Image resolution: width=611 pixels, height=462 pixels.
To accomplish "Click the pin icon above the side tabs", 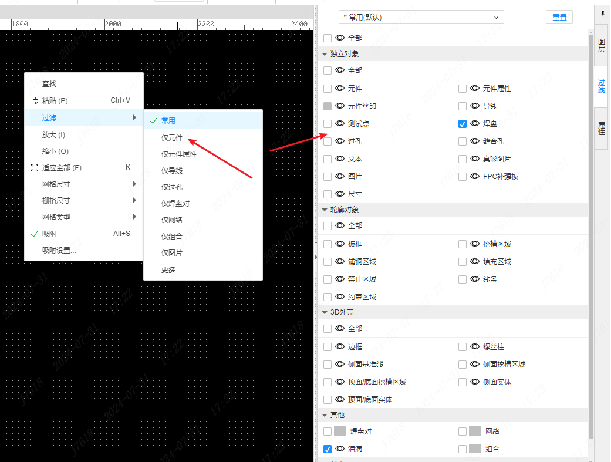I will 602,13.
